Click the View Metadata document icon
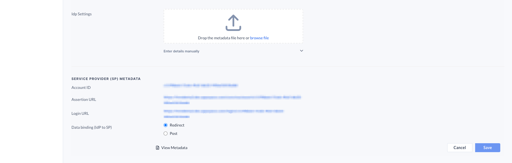Image resolution: width=512 pixels, height=163 pixels. [x=157, y=148]
